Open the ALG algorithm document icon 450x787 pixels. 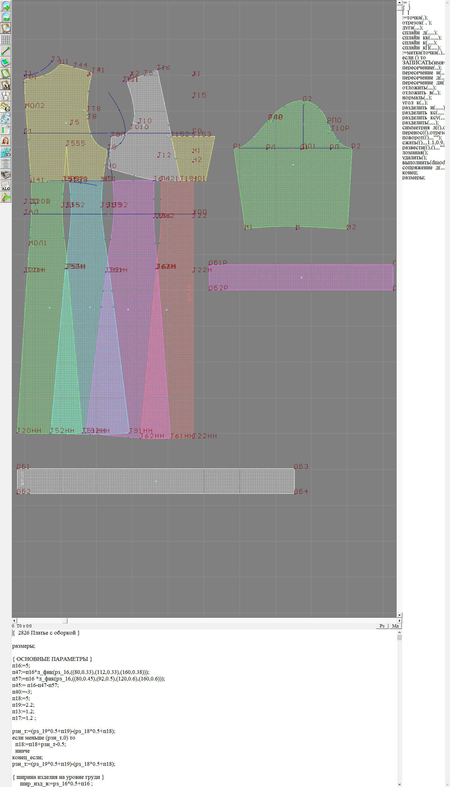6,186
